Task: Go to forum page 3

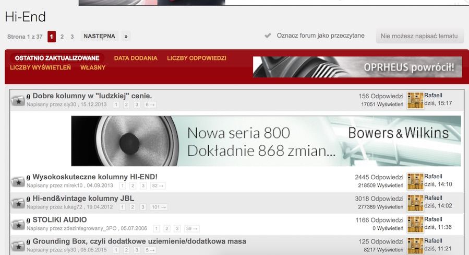Action: coord(72,37)
